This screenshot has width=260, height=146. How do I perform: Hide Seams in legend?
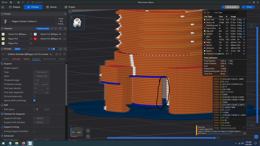point(244,51)
